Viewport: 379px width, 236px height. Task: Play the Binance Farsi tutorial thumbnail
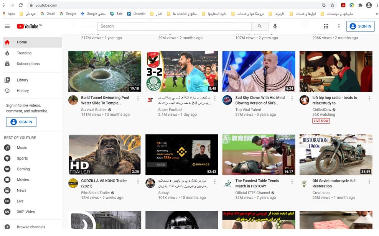[182, 155]
